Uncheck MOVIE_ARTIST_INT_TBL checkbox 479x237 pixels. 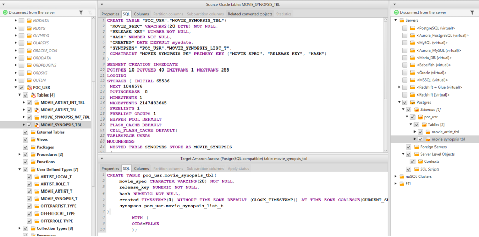point(29,103)
